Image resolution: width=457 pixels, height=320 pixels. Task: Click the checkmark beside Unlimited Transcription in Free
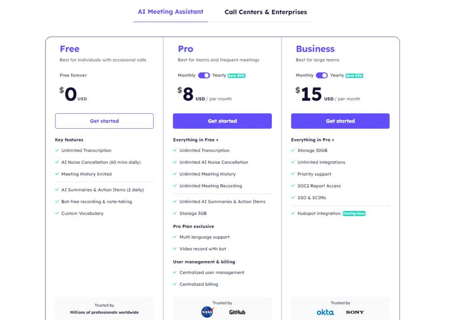point(57,150)
